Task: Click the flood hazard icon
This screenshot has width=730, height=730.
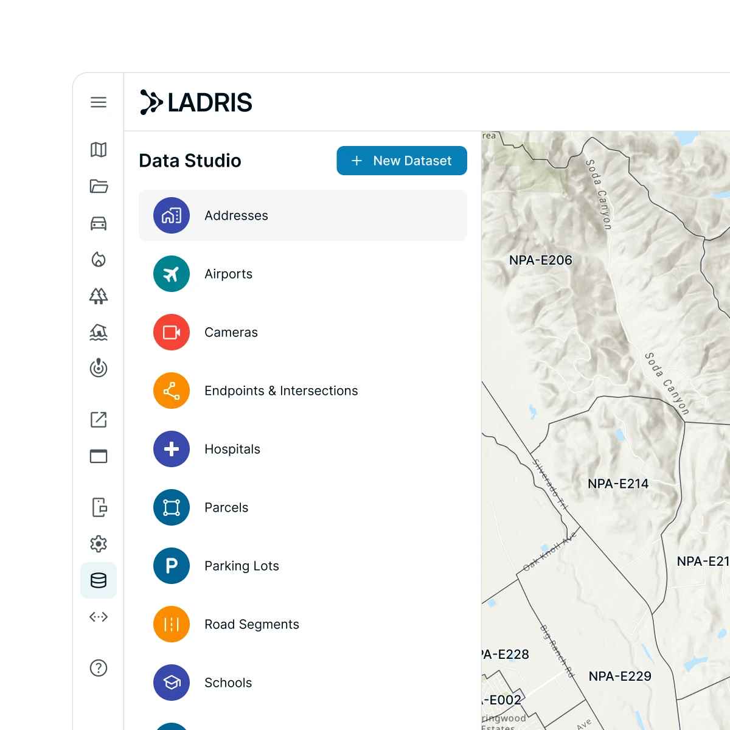Action: (99, 333)
